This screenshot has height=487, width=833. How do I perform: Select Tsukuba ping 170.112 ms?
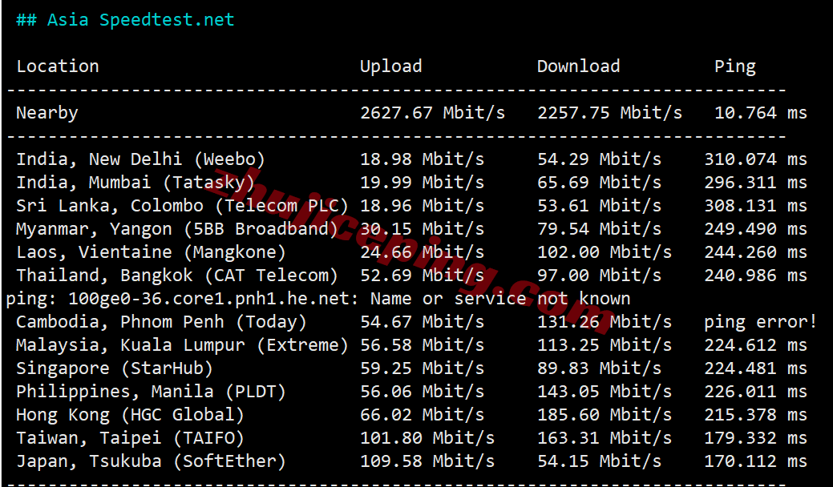tap(756, 461)
